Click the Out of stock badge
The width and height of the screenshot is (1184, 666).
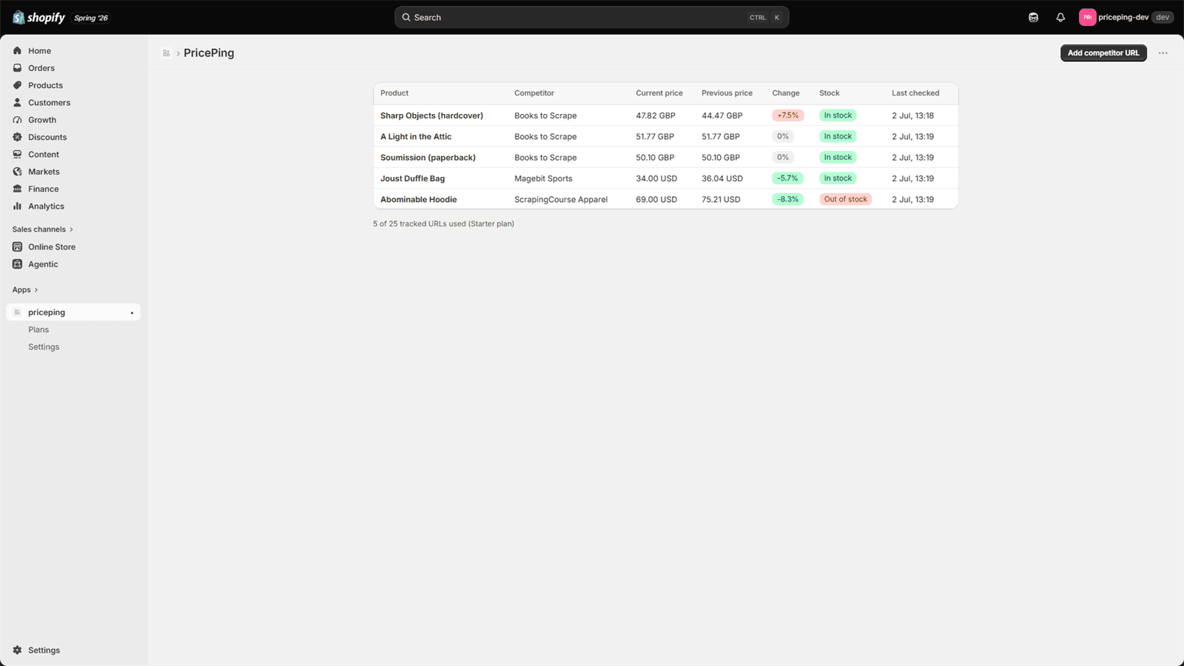tap(846, 199)
